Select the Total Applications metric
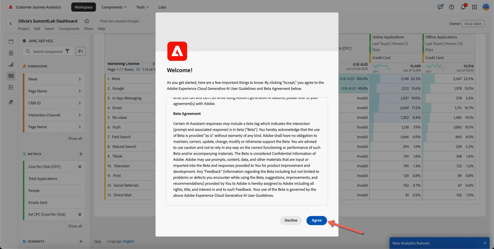This screenshot has height=249, width=494. point(54,179)
